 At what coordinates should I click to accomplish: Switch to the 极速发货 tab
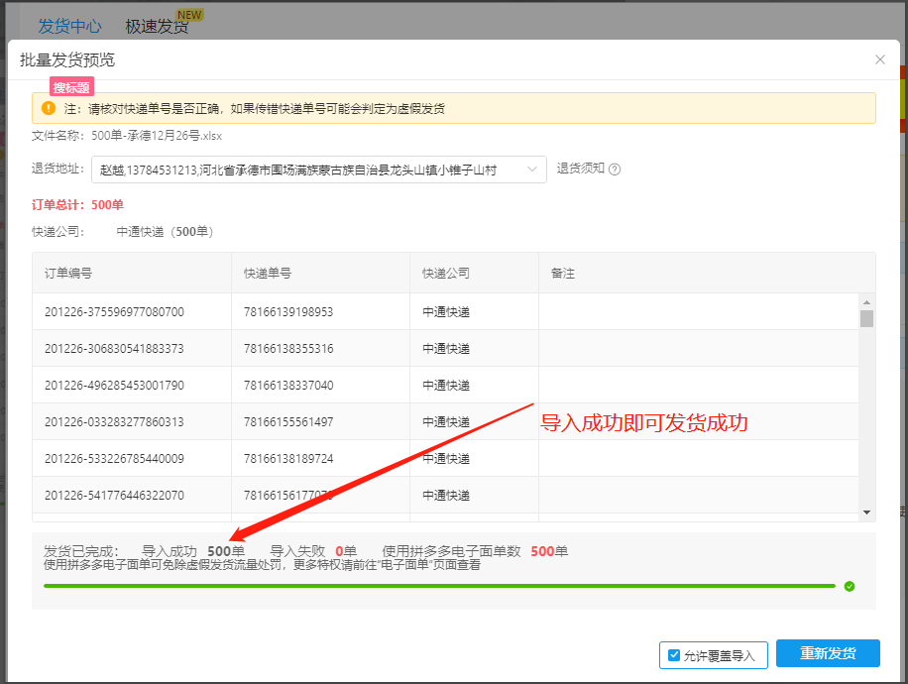click(157, 26)
